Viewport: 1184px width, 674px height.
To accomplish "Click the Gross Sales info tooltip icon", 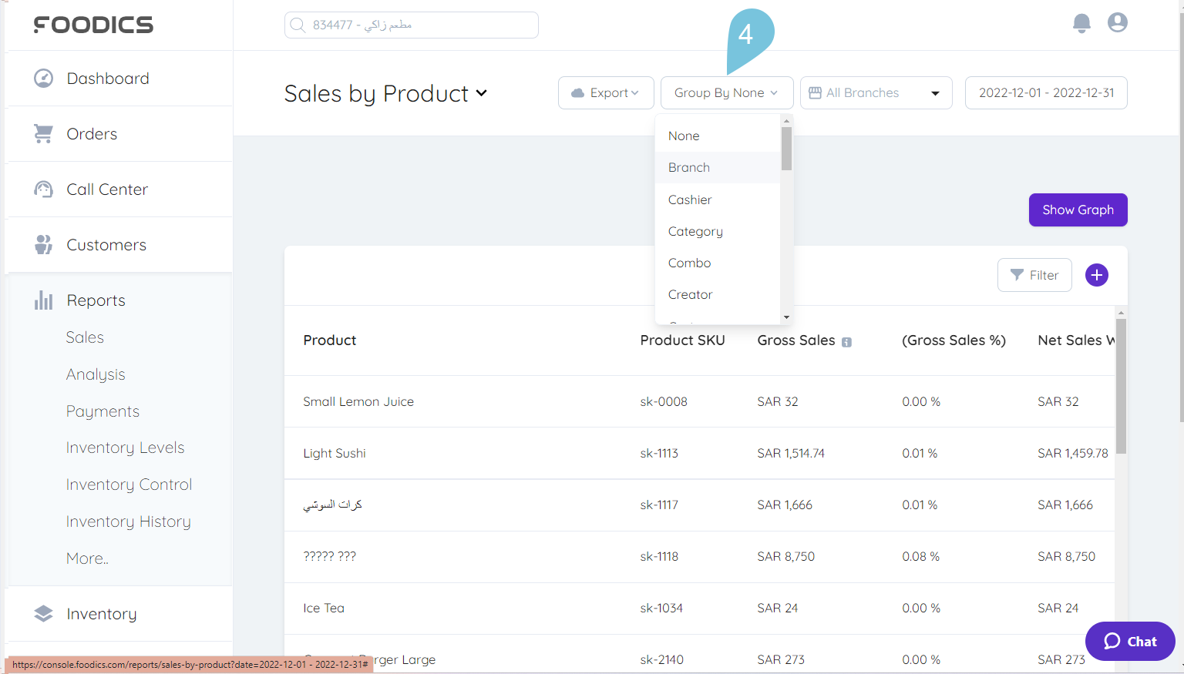I will click(846, 341).
